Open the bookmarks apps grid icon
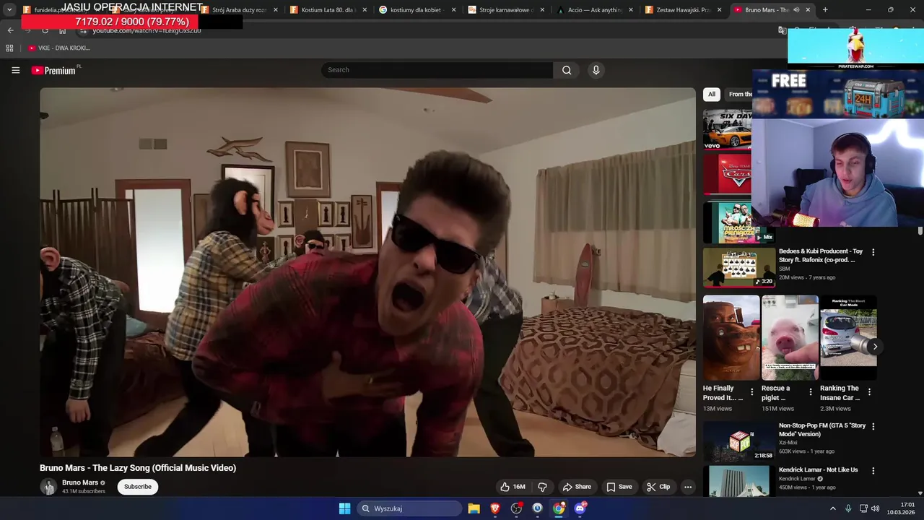The width and height of the screenshot is (924, 520). (9, 48)
